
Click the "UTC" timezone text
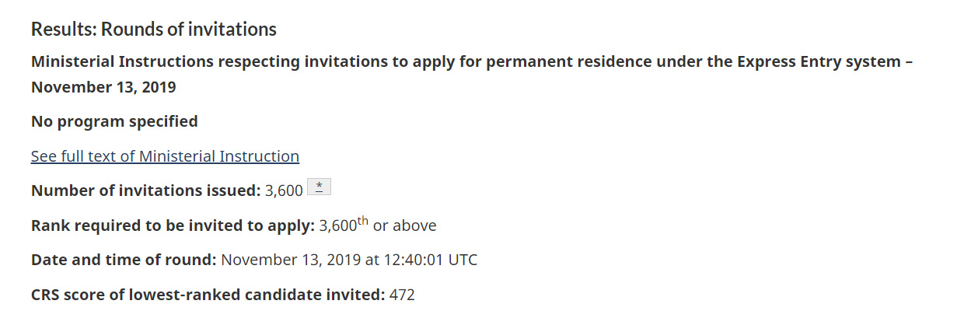click(x=463, y=260)
